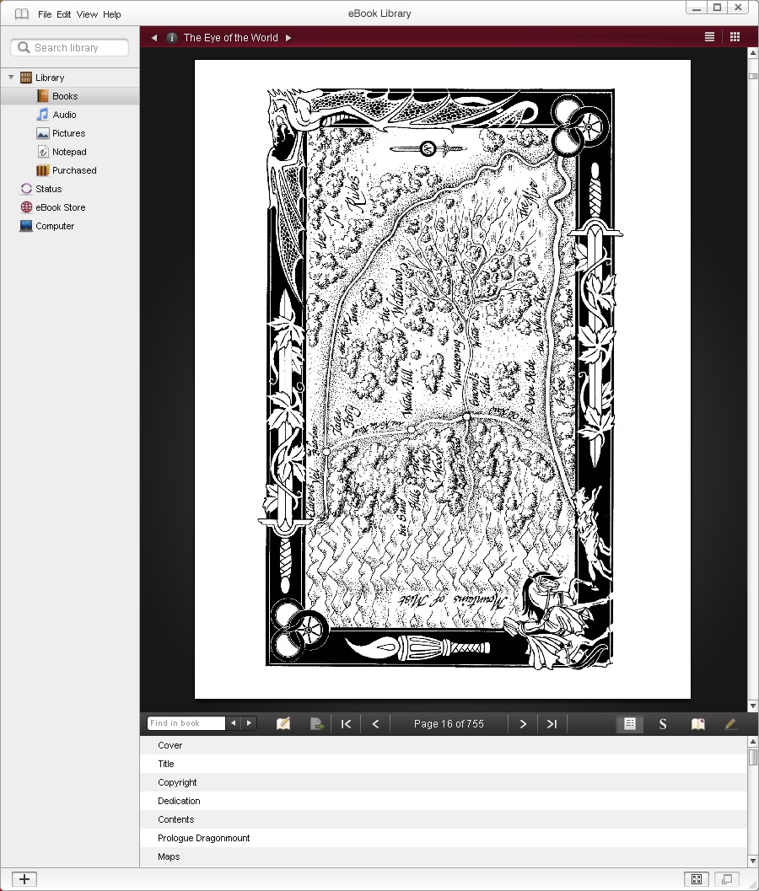Select Audio in the sidebar
This screenshot has width=759, height=891.
64,115
